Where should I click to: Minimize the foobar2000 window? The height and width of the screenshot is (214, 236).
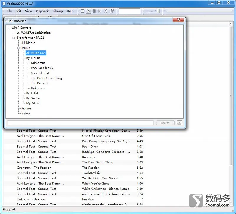[212, 3]
